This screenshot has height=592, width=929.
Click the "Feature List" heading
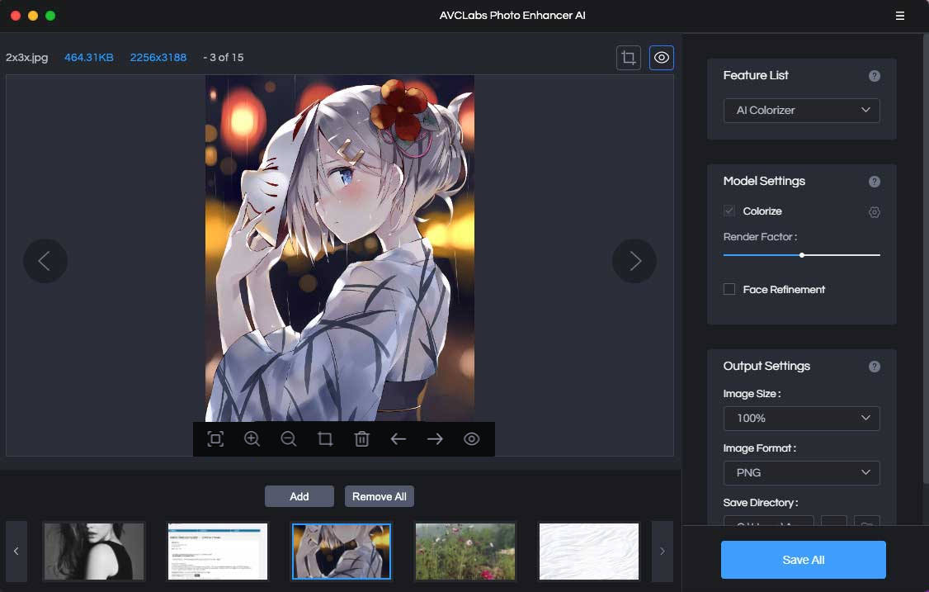coord(756,75)
